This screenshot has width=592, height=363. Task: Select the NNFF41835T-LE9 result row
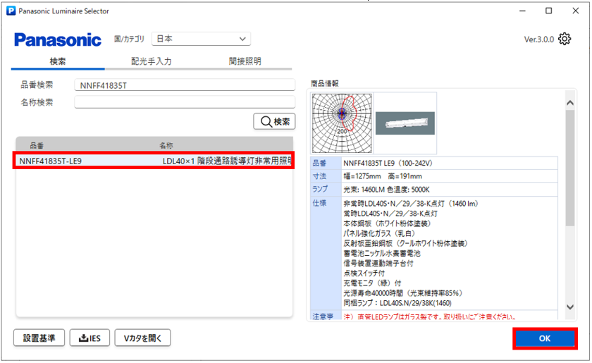click(154, 161)
